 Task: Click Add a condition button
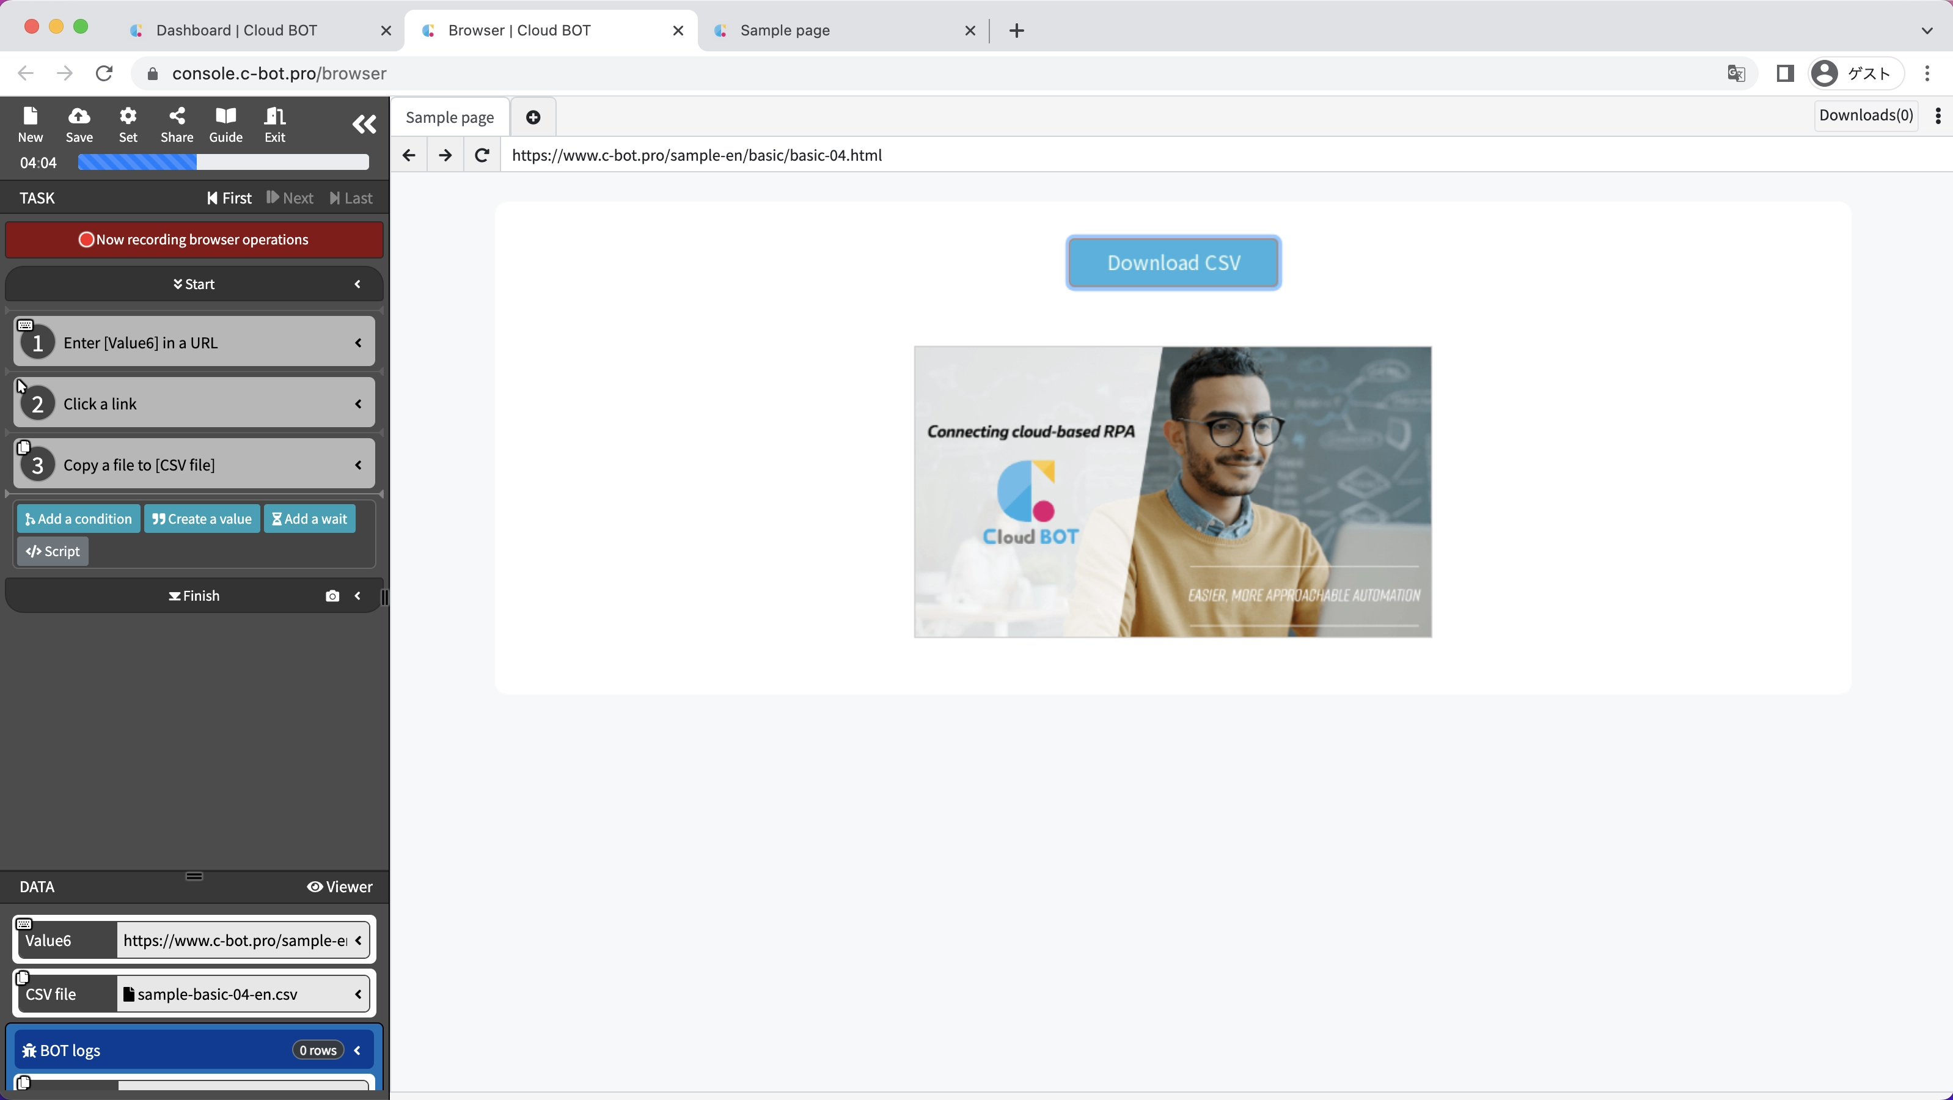pyautogui.click(x=78, y=519)
